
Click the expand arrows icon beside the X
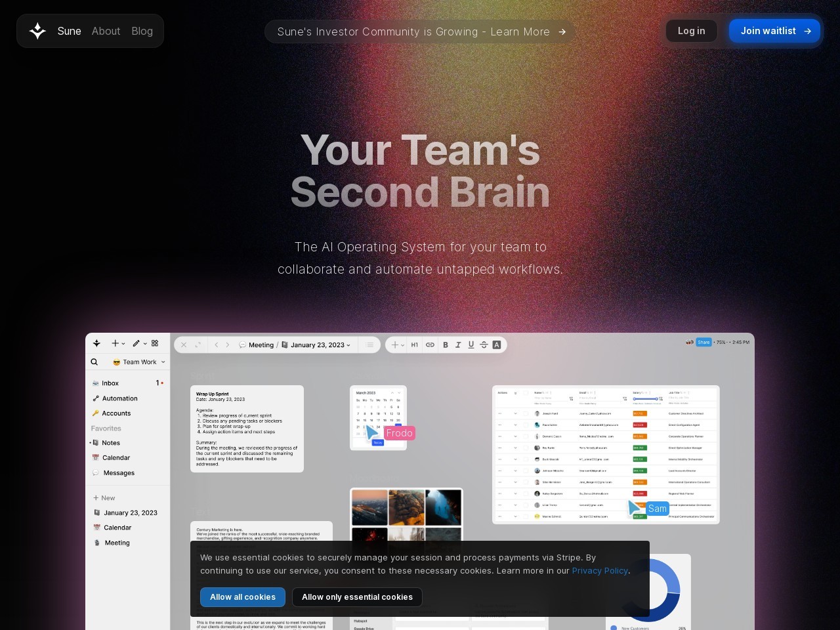[198, 345]
